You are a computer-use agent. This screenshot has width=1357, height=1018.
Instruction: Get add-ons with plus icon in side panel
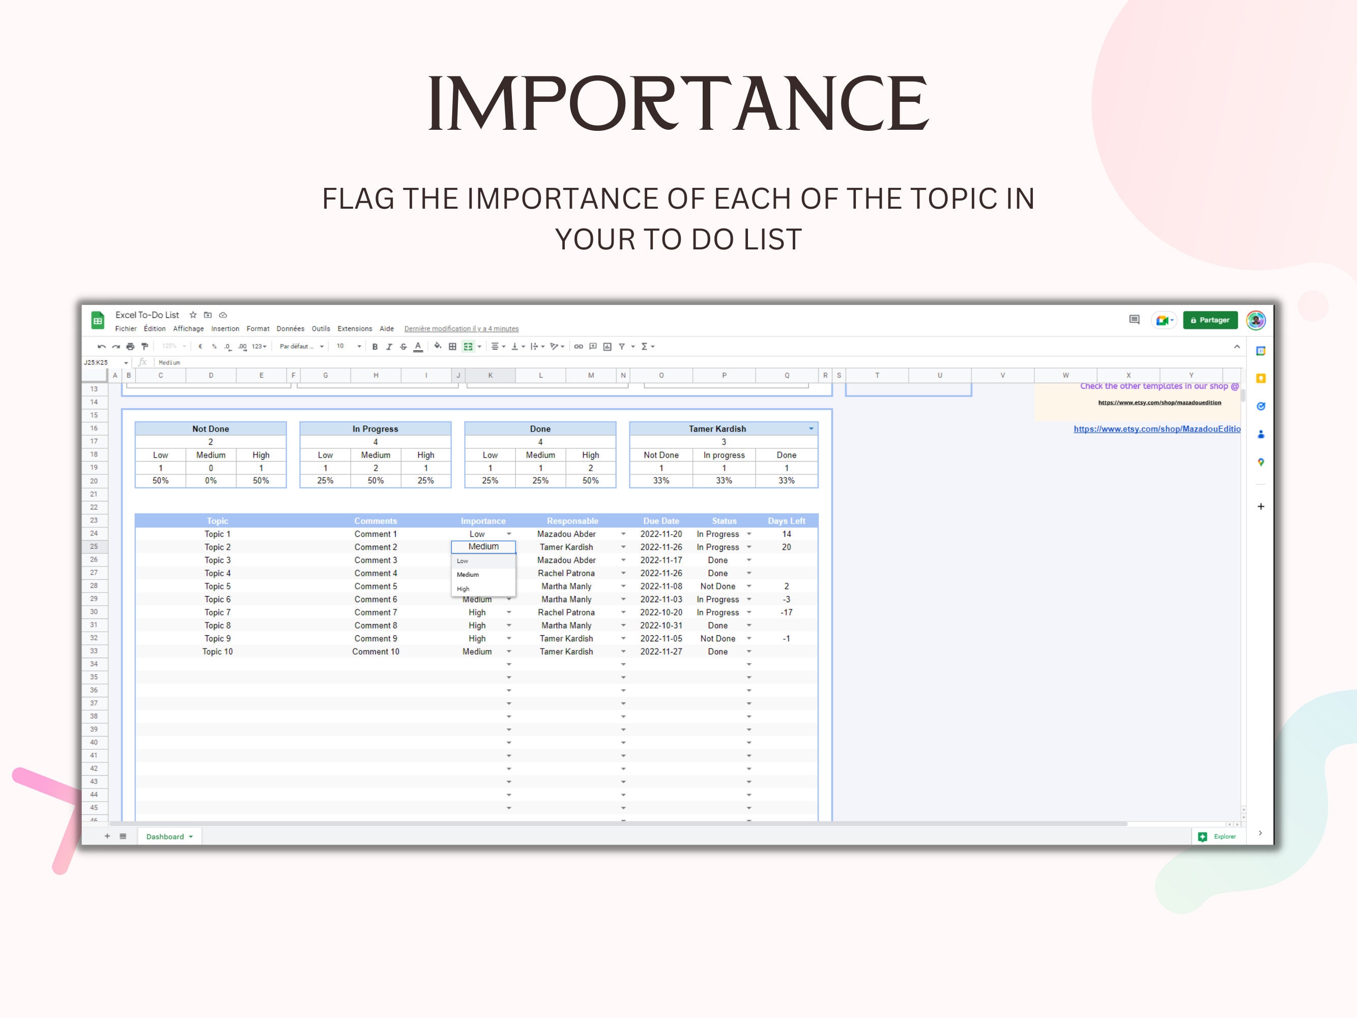click(1261, 506)
